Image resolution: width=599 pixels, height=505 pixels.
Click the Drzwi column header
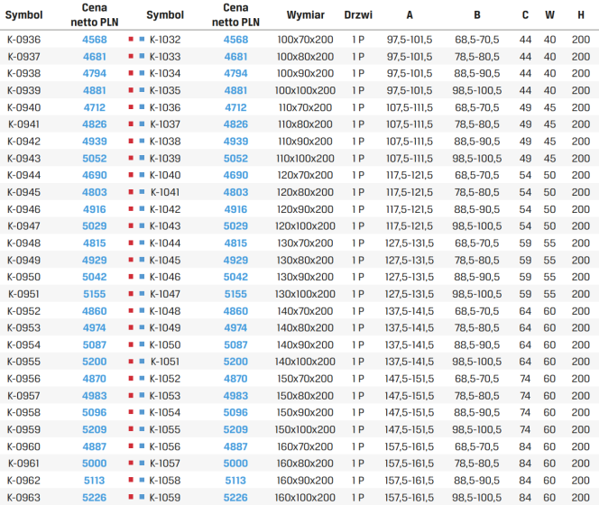click(x=358, y=15)
